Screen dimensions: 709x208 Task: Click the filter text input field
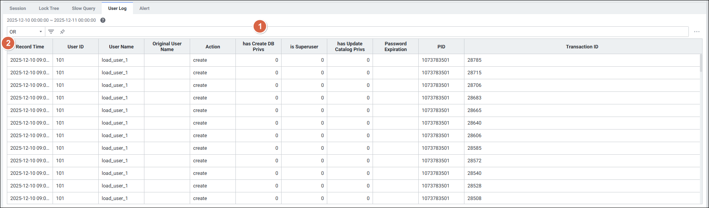click(x=373, y=32)
